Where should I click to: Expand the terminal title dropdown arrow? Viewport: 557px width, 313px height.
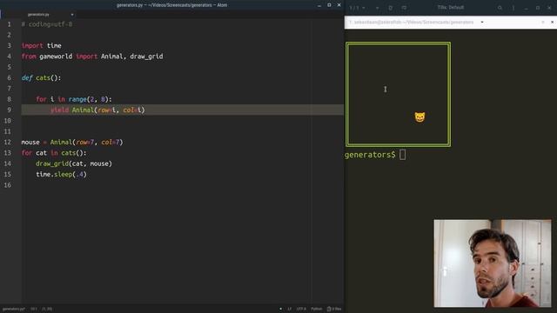click(x=482, y=22)
